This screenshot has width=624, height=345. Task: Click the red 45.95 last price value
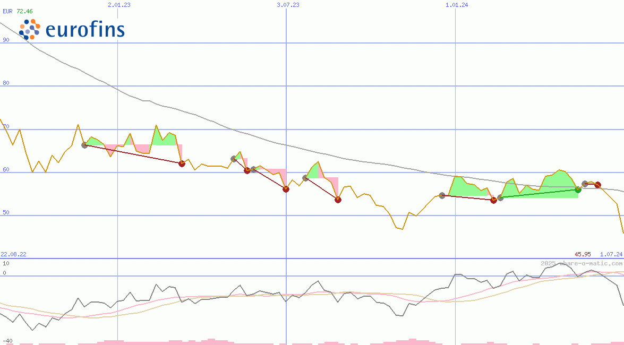(583, 254)
